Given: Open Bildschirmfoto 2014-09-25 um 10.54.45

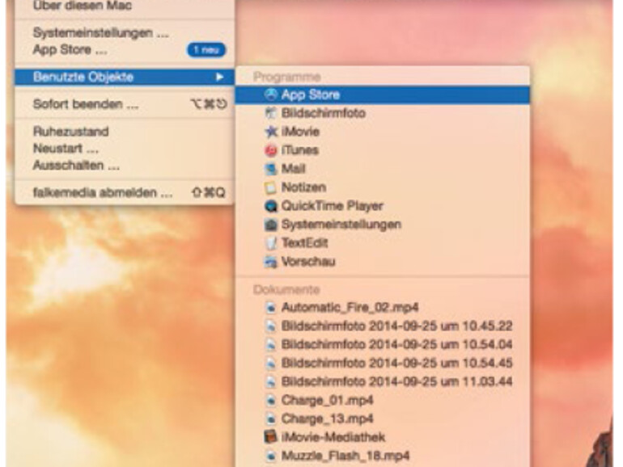Looking at the screenshot, I should [x=382, y=363].
